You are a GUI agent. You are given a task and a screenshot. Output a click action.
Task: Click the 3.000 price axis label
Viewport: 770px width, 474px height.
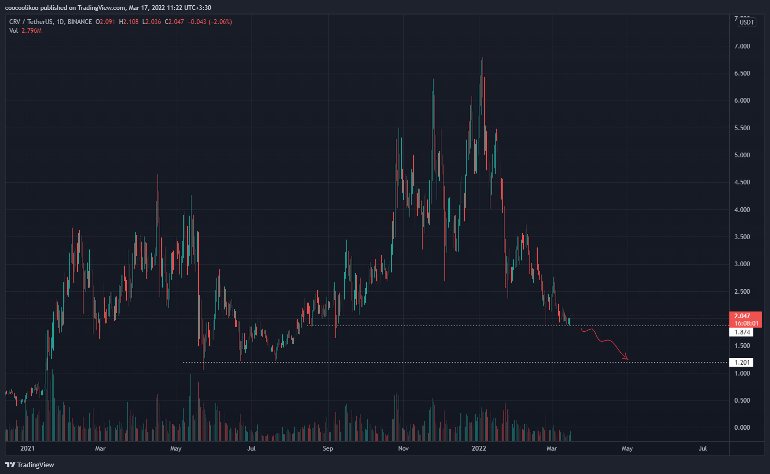coord(742,264)
